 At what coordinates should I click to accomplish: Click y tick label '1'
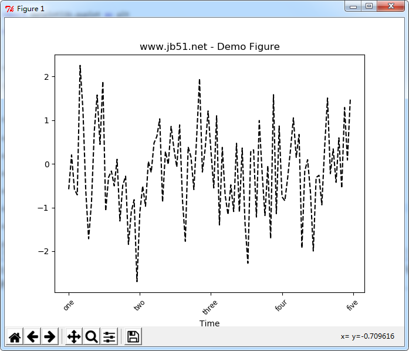[47, 120]
